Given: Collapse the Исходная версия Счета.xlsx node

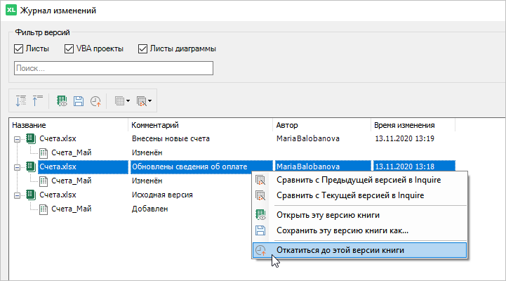Looking at the screenshot, I should (17, 195).
